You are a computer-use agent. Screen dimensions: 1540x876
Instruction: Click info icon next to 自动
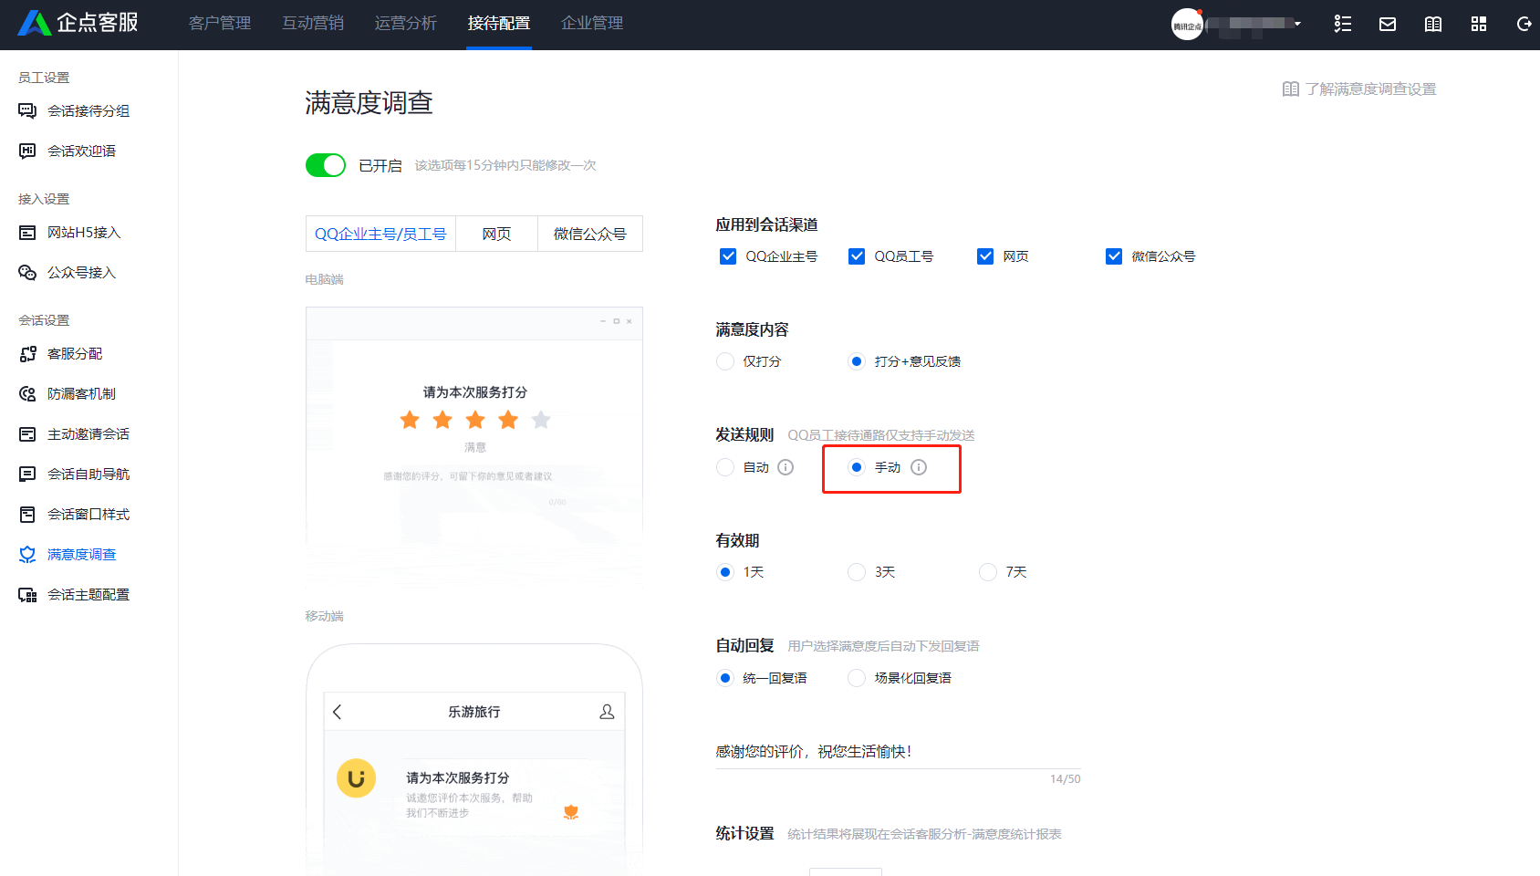786,467
